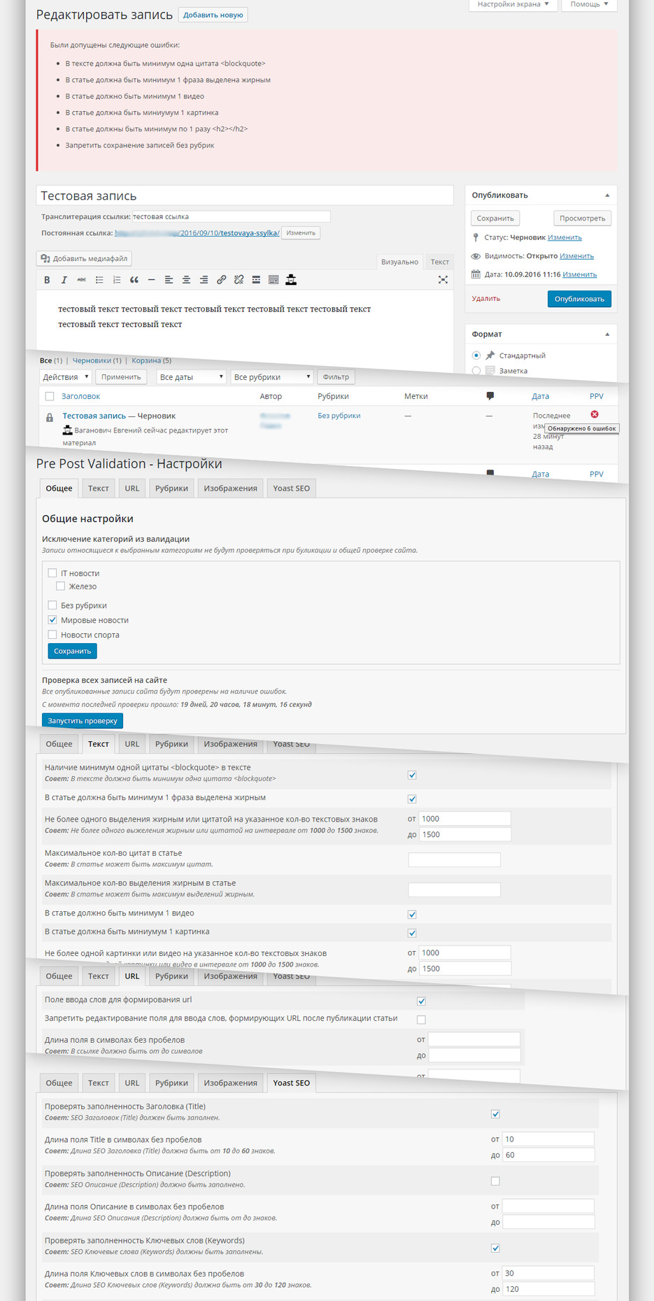Click the Запустить проверку button
The width and height of the screenshot is (654, 1301).
(83, 721)
